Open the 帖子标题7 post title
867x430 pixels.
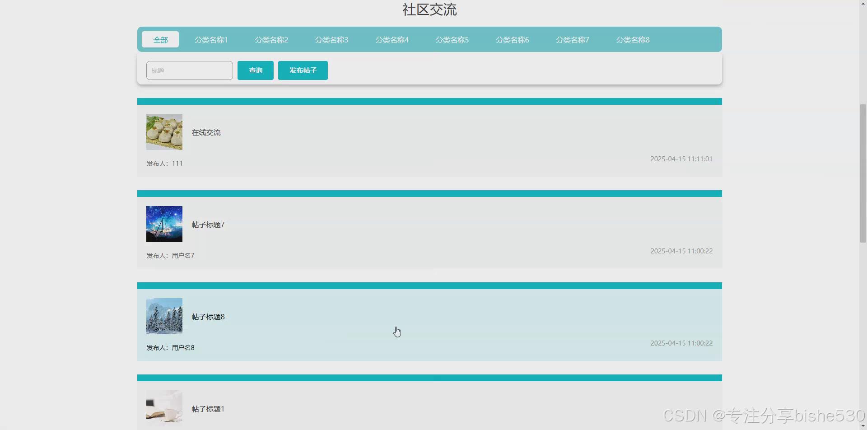pyautogui.click(x=208, y=225)
